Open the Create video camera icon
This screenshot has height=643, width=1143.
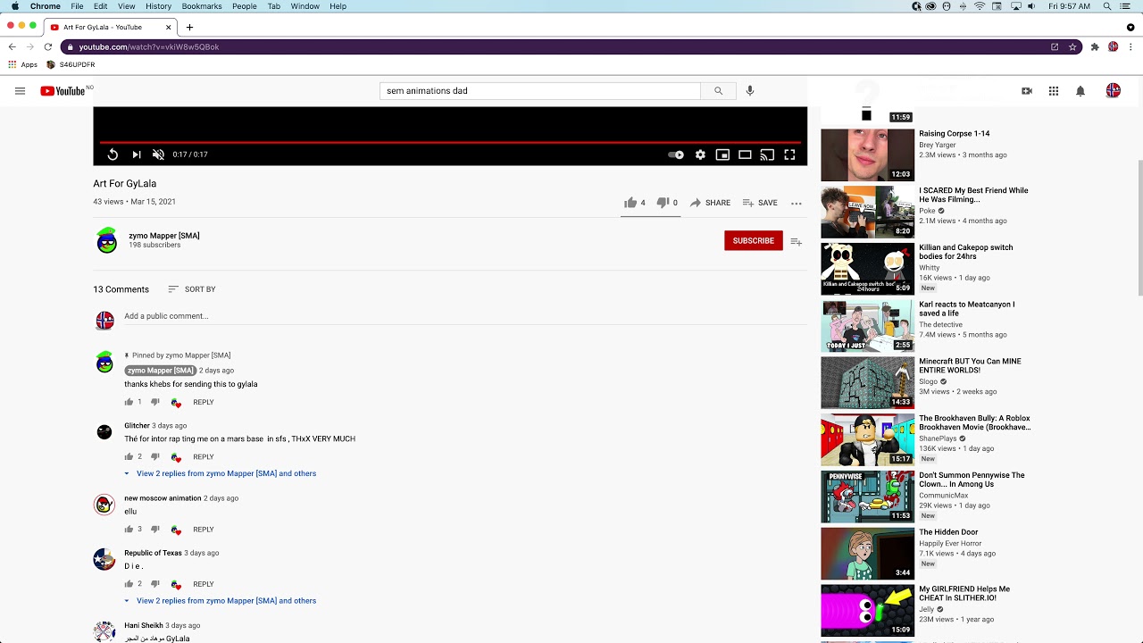(x=1027, y=91)
